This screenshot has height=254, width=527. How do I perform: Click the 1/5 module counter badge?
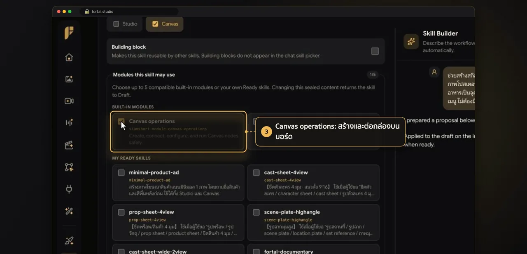373,75
